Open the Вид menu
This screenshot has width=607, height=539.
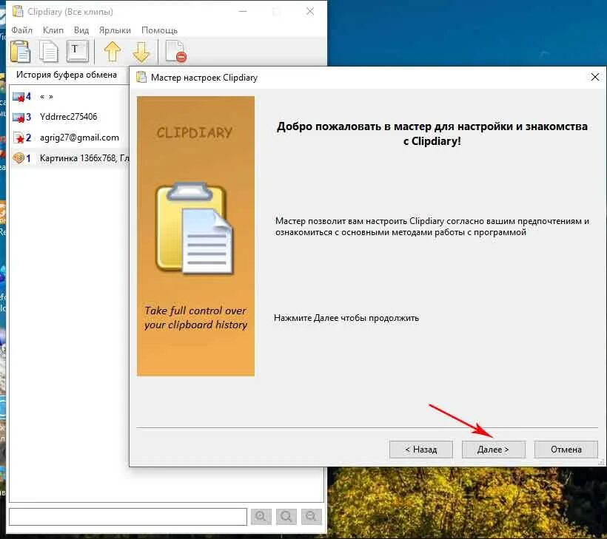coord(81,30)
